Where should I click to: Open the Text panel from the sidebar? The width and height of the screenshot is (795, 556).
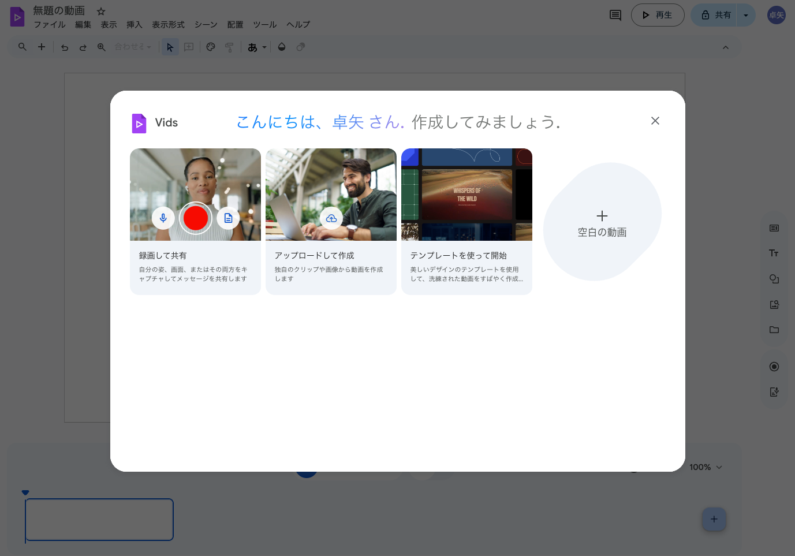tap(774, 252)
